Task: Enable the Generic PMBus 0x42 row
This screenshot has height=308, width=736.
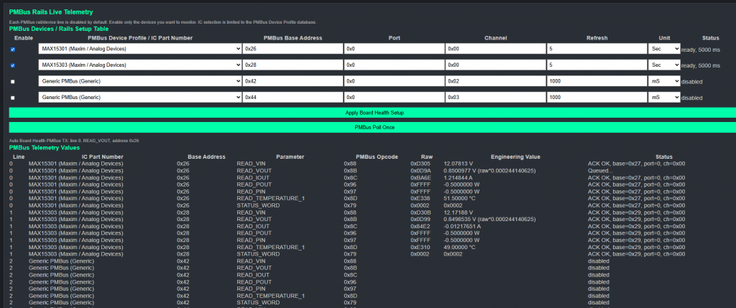Action: tap(13, 82)
